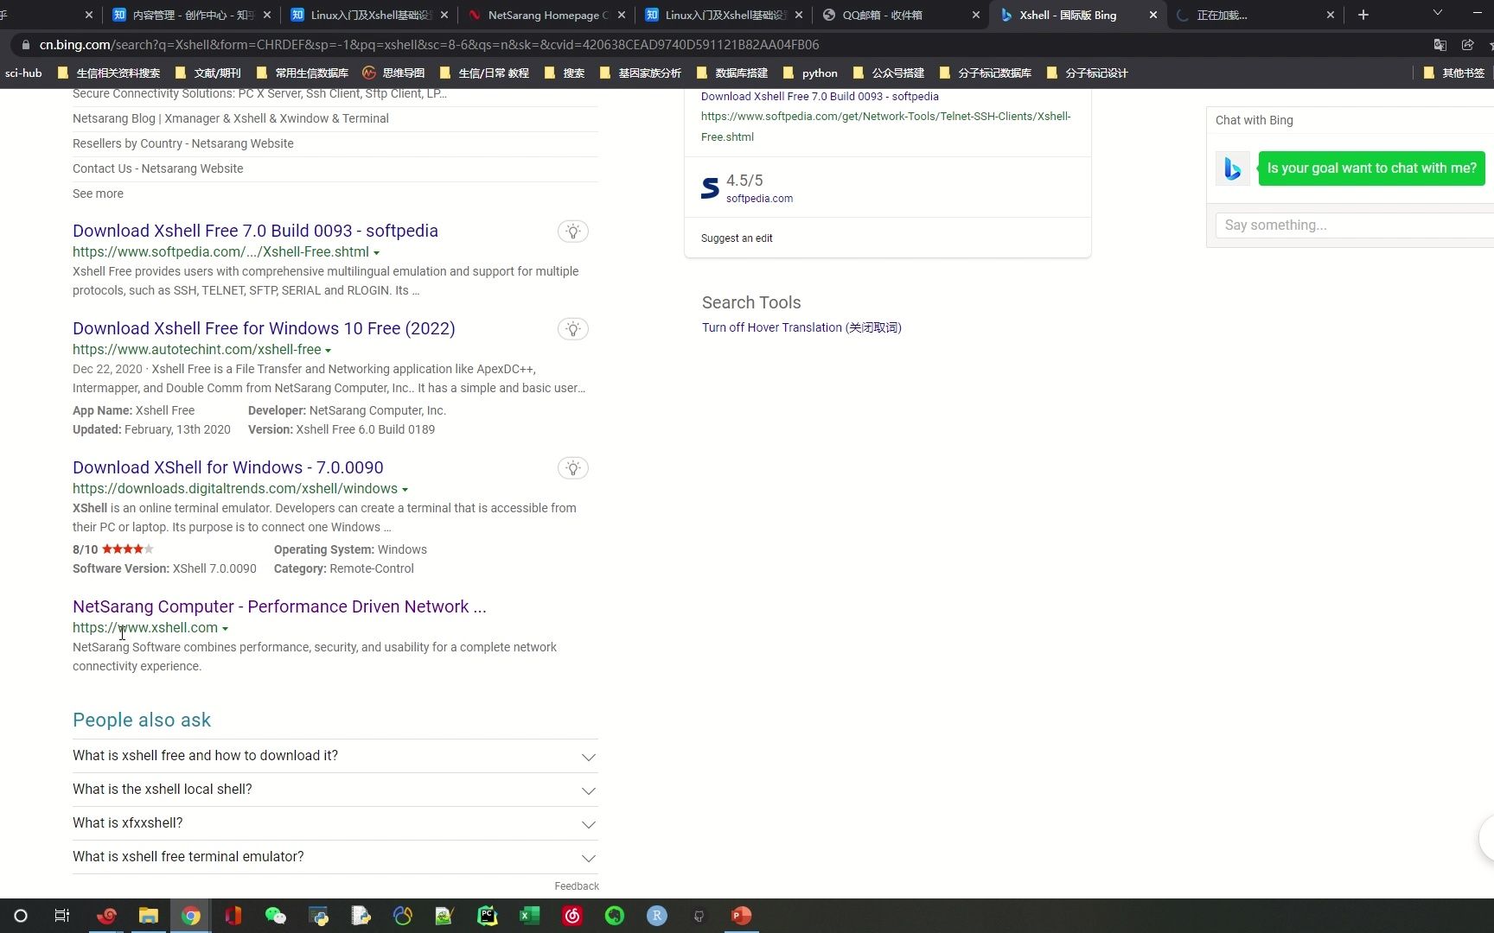Open the Office app on the taskbar
Screen dimensions: 1494x933
click(x=233, y=916)
